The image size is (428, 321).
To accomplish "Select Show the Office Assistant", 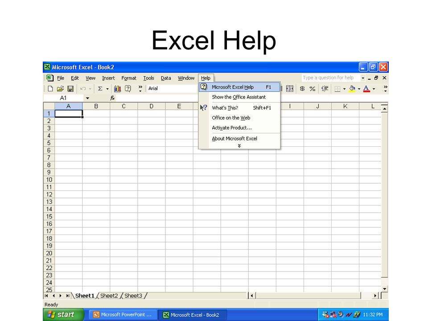I will 239,97.
